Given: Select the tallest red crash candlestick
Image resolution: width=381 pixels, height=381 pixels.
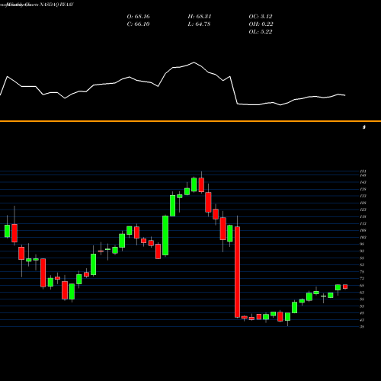Looking at the screenshot, I should pos(237,272).
